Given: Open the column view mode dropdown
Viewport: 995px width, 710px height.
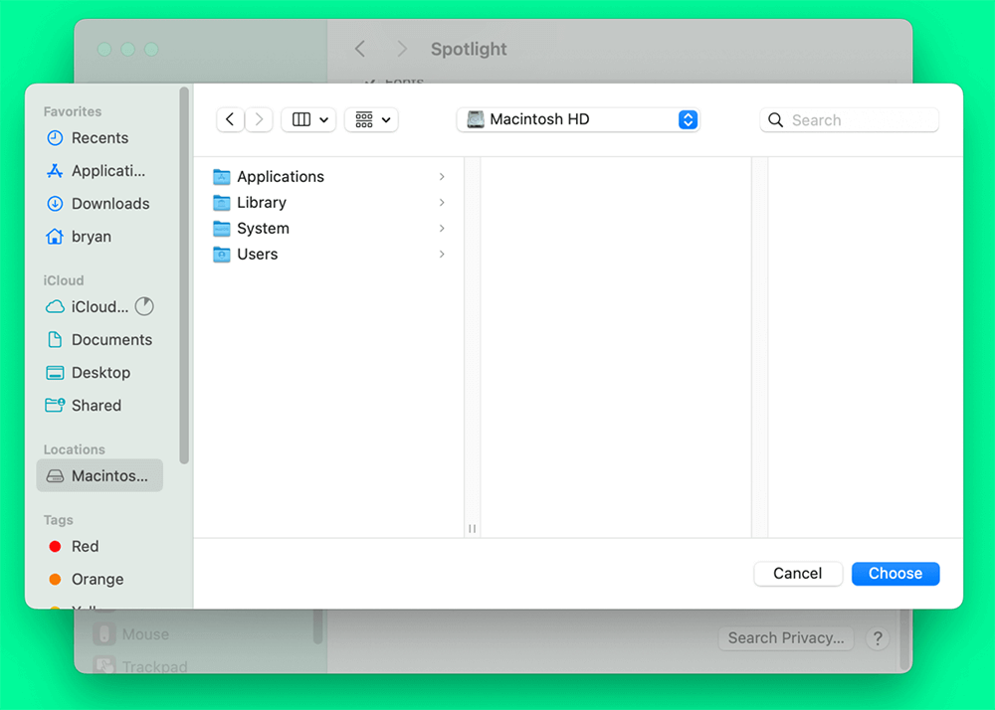Looking at the screenshot, I should coord(308,119).
